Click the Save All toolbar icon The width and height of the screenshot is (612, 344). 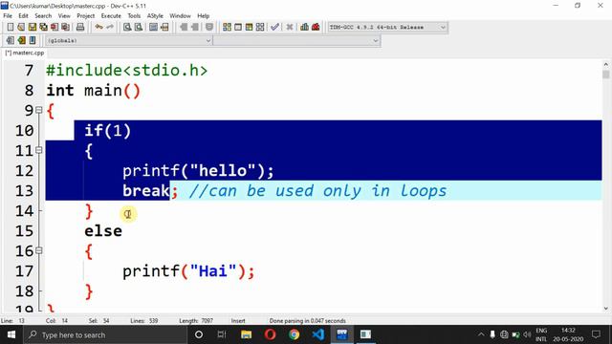(43, 27)
